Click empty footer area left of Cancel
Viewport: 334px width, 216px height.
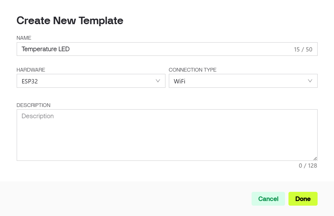tap(130, 199)
